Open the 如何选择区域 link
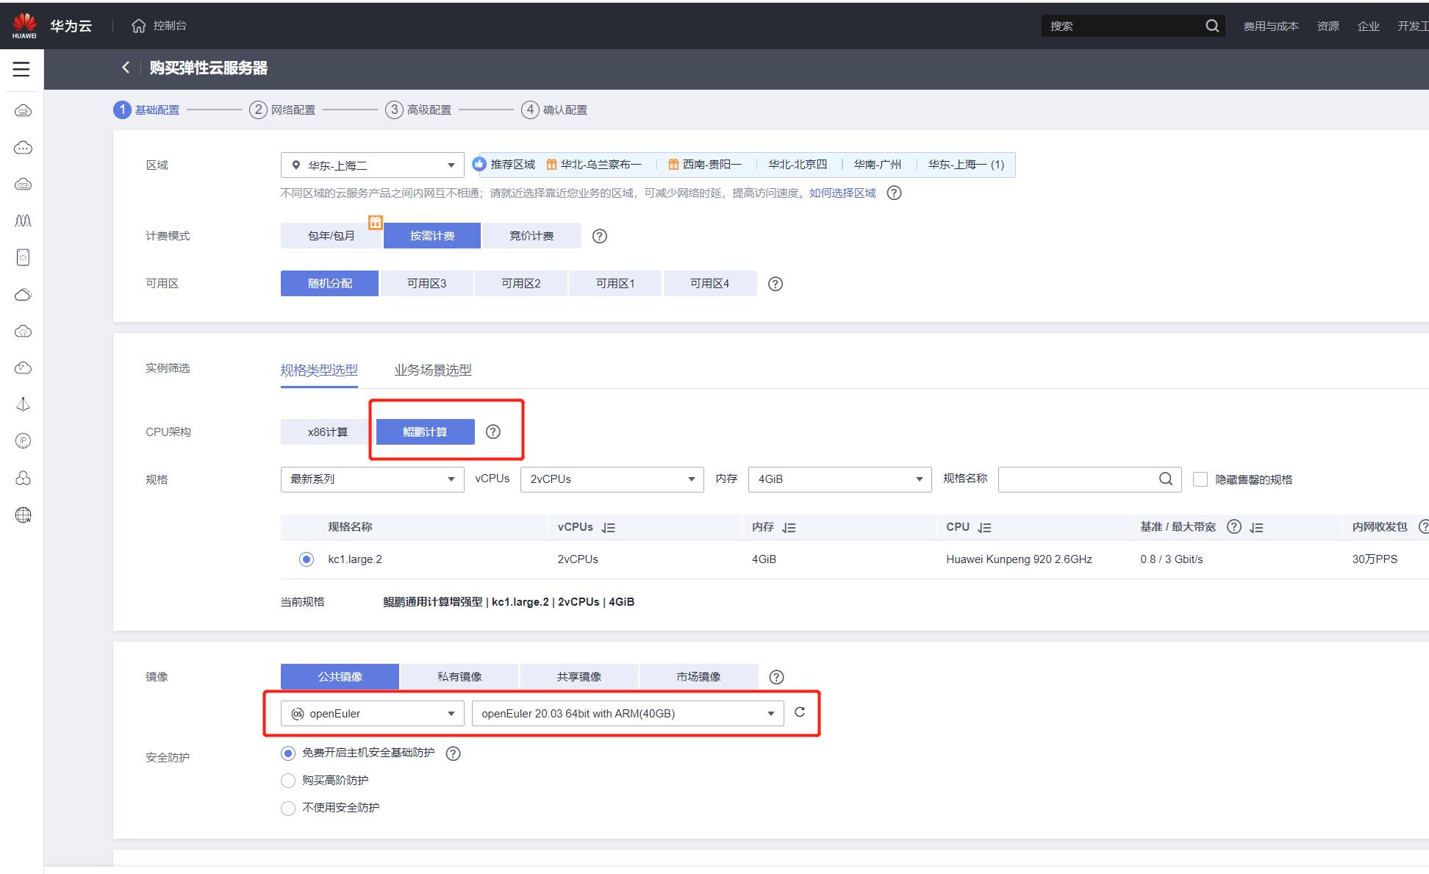1429x874 pixels. 842,193
